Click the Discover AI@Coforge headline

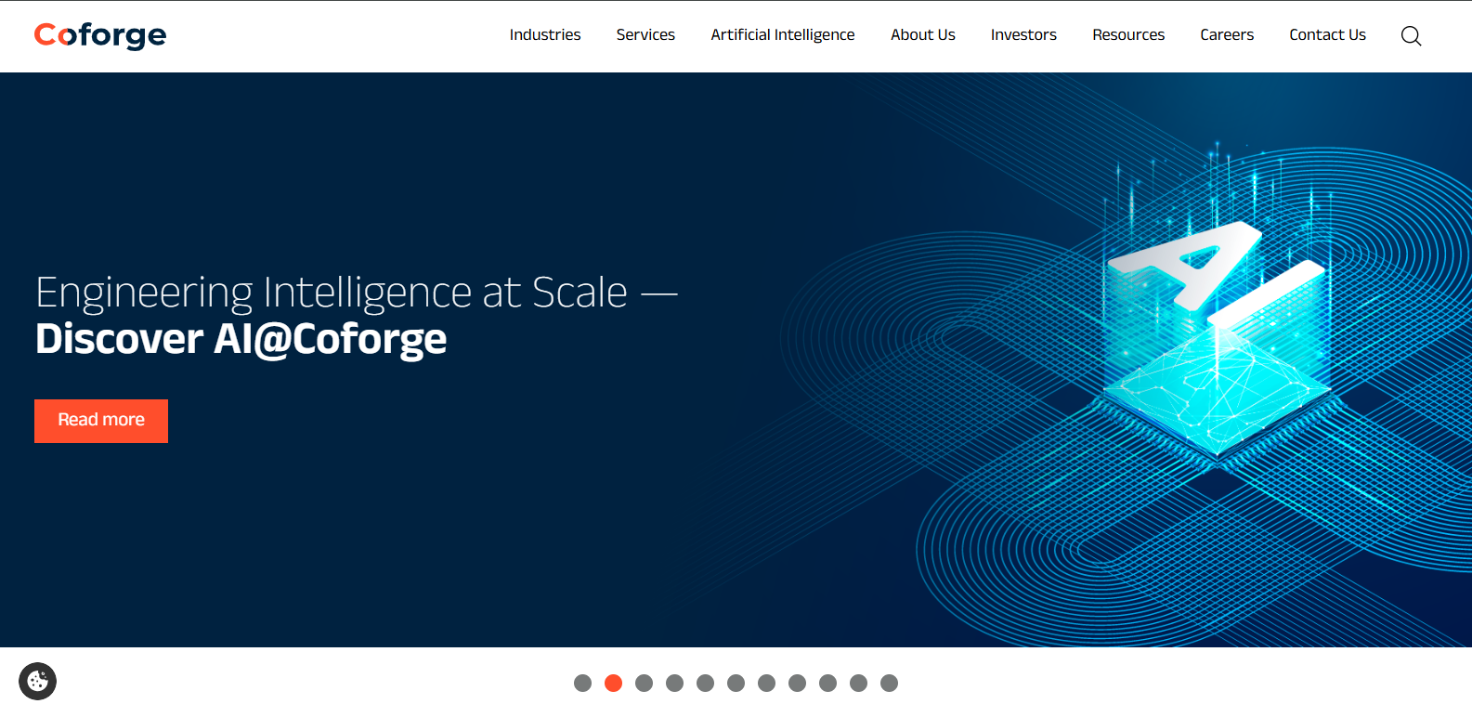click(x=241, y=340)
